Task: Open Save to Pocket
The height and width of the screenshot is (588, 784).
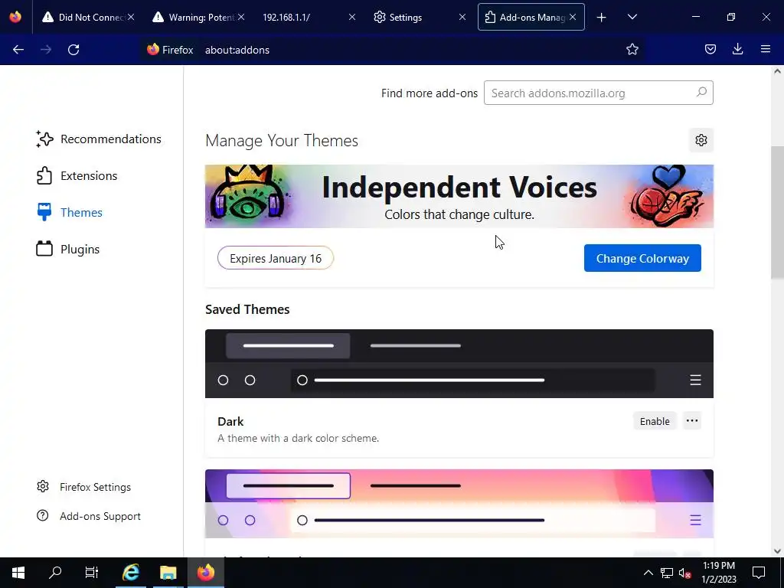Action: 710,49
